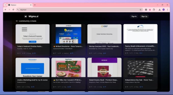The height and width of the screenshot is (95, 173).
Task: Click Tuesday, June 25, 2025 date text
Action: (25, 49)
